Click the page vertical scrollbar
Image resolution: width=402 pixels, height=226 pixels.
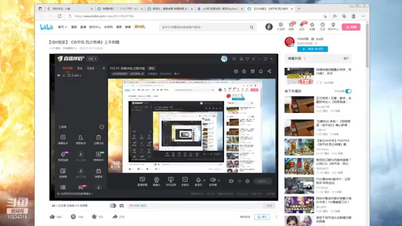click(x=367, y=46)
